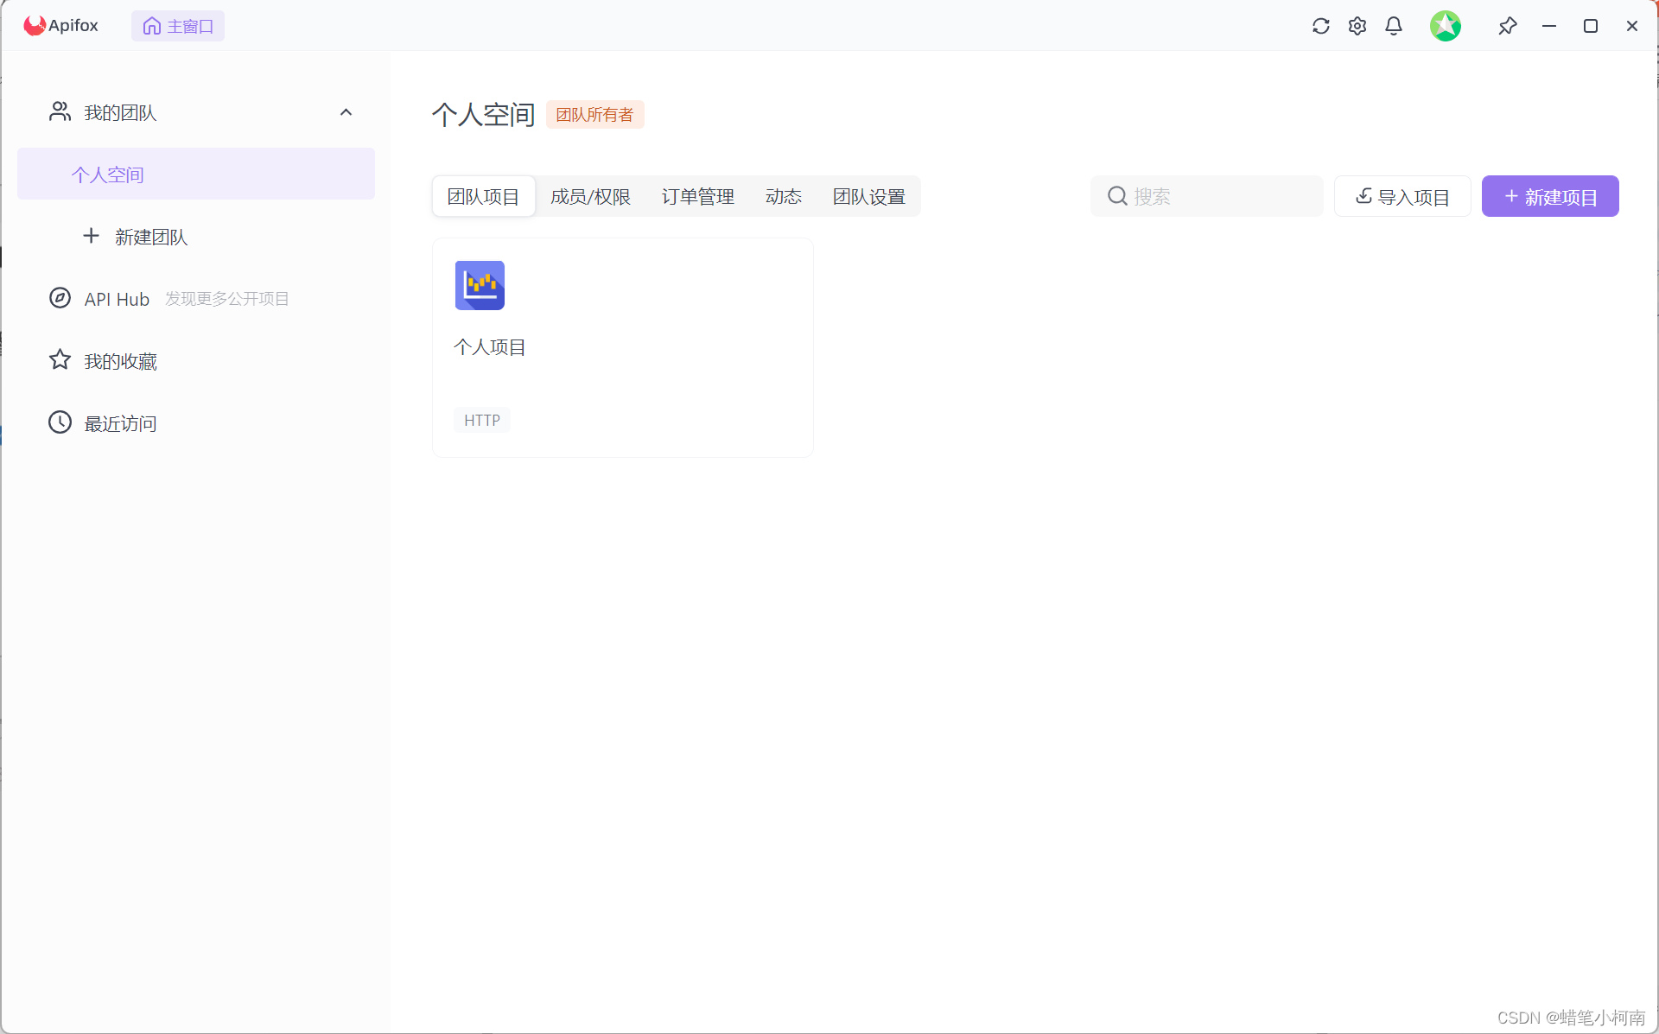This screenshot has height=1034, width=1659.
Task: Click the search magnifier icon
Action: click(x=1117, y=196)
